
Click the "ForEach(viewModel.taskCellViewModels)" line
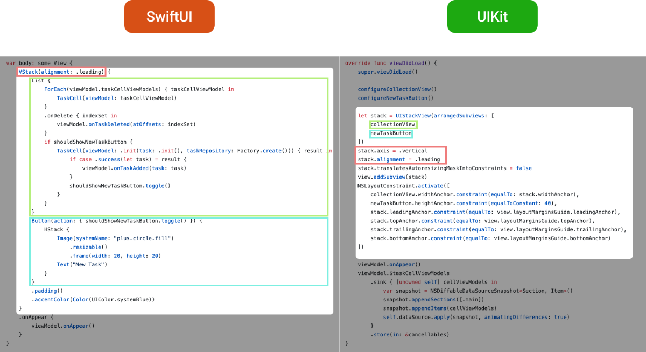pos(139,89)
